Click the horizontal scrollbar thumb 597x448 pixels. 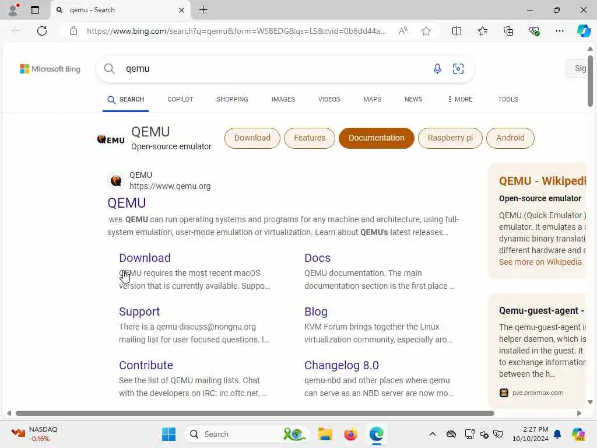[x=255, y=414]
